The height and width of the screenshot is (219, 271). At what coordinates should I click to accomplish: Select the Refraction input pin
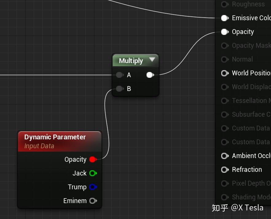225,170
